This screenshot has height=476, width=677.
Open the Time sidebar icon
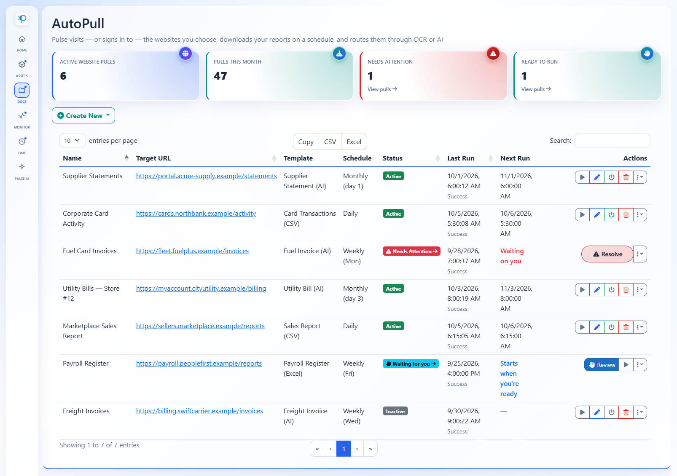point(22,142)
